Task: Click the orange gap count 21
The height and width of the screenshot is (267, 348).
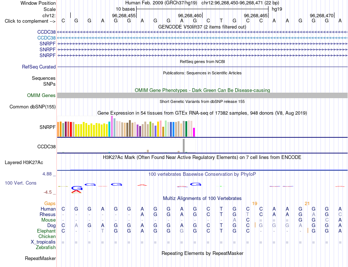Action: pos(307,204)
